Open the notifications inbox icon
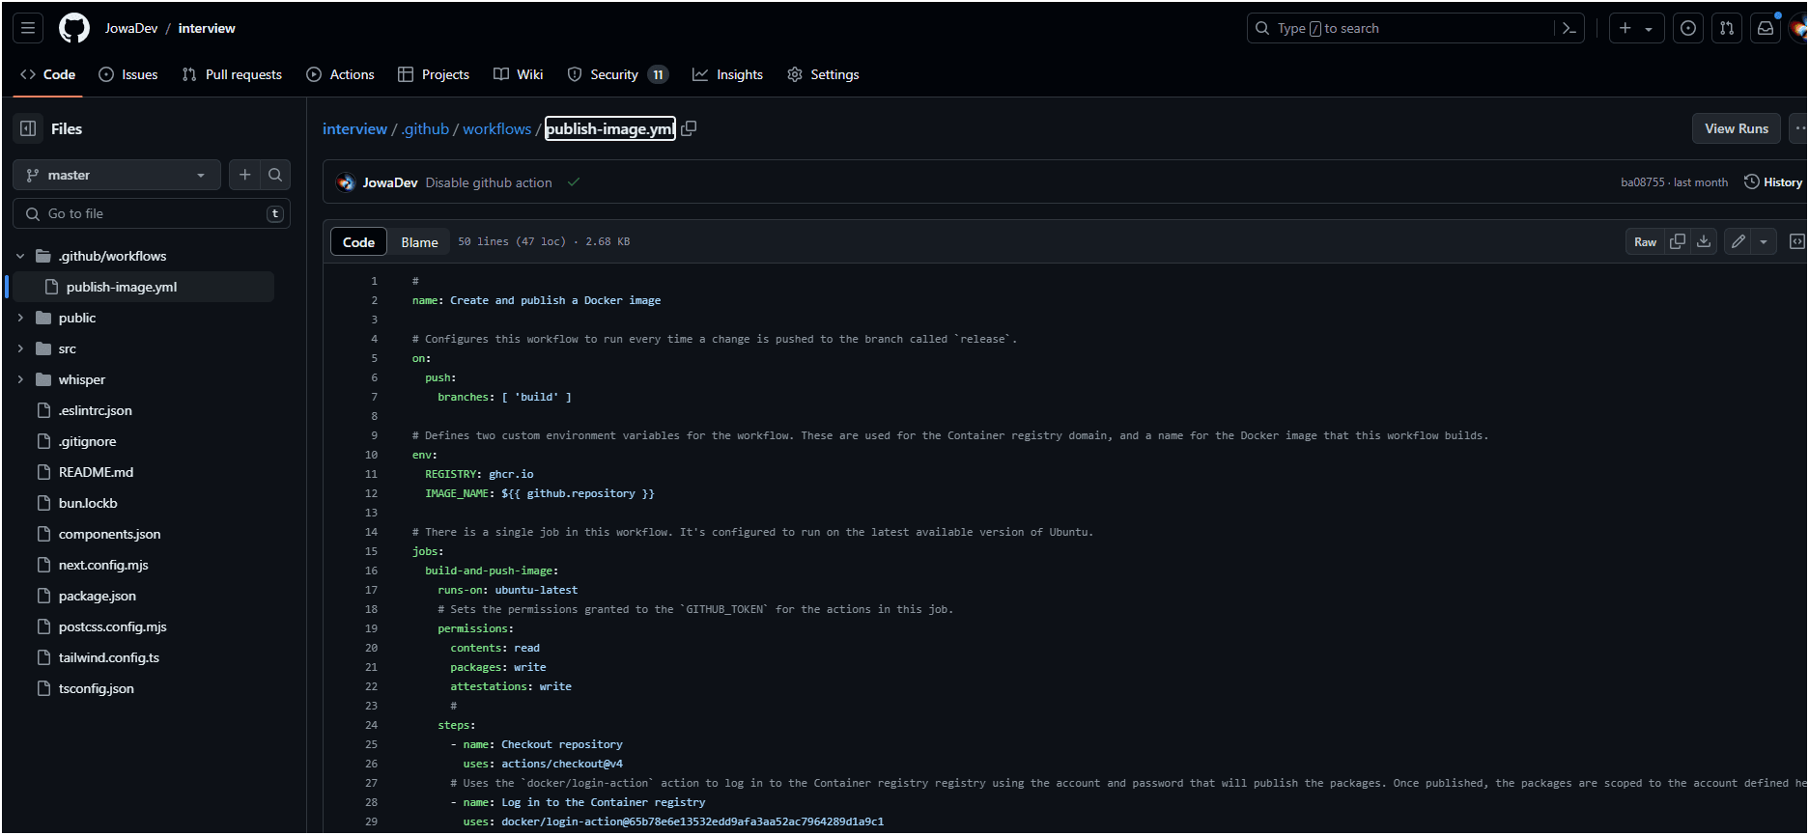The image size is (1809, 835). point(1766,28)
